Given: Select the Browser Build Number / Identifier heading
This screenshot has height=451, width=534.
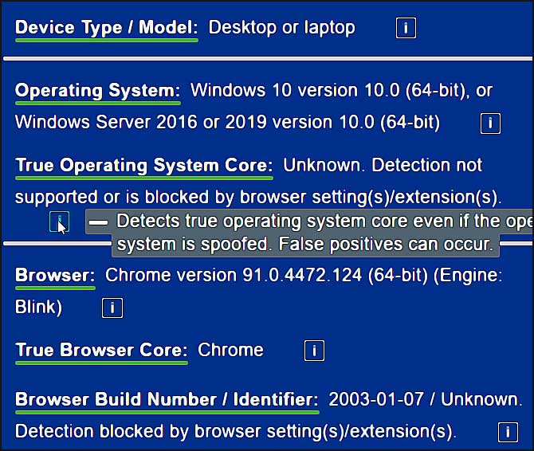Looking at the screenshot, I should (167, 399).
